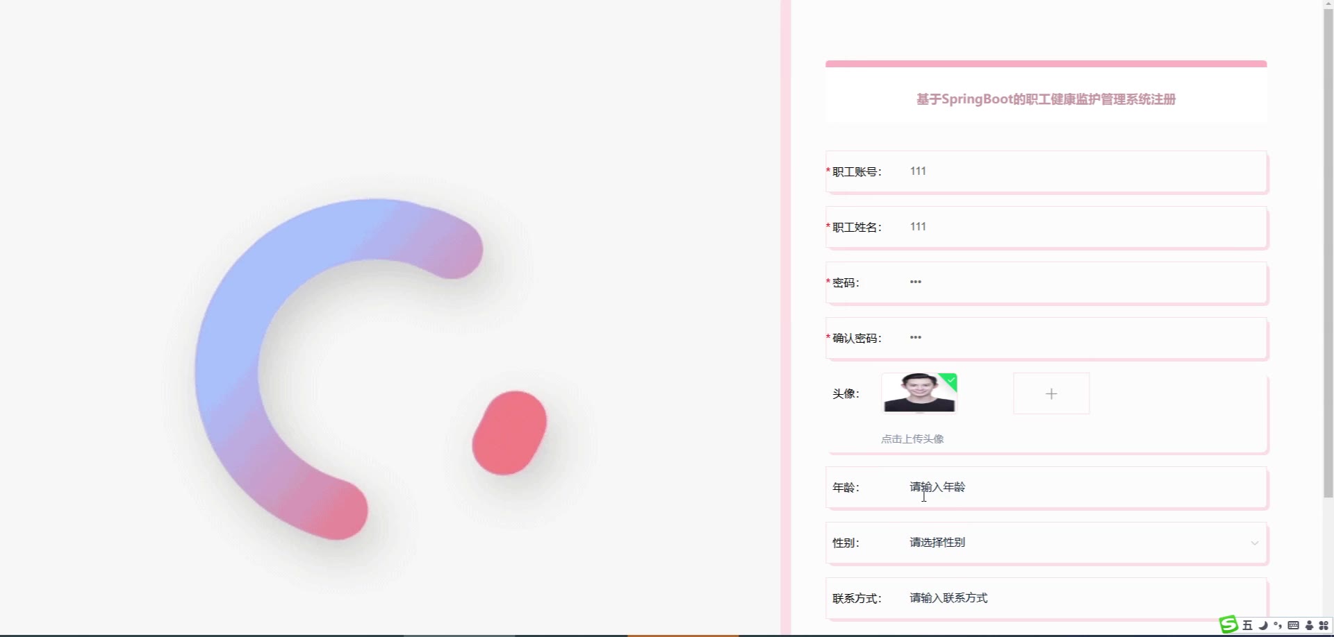Open the 请选择性别 select box
The height and width of the screenshot is (637, 1334).
tap(1084, 543)
